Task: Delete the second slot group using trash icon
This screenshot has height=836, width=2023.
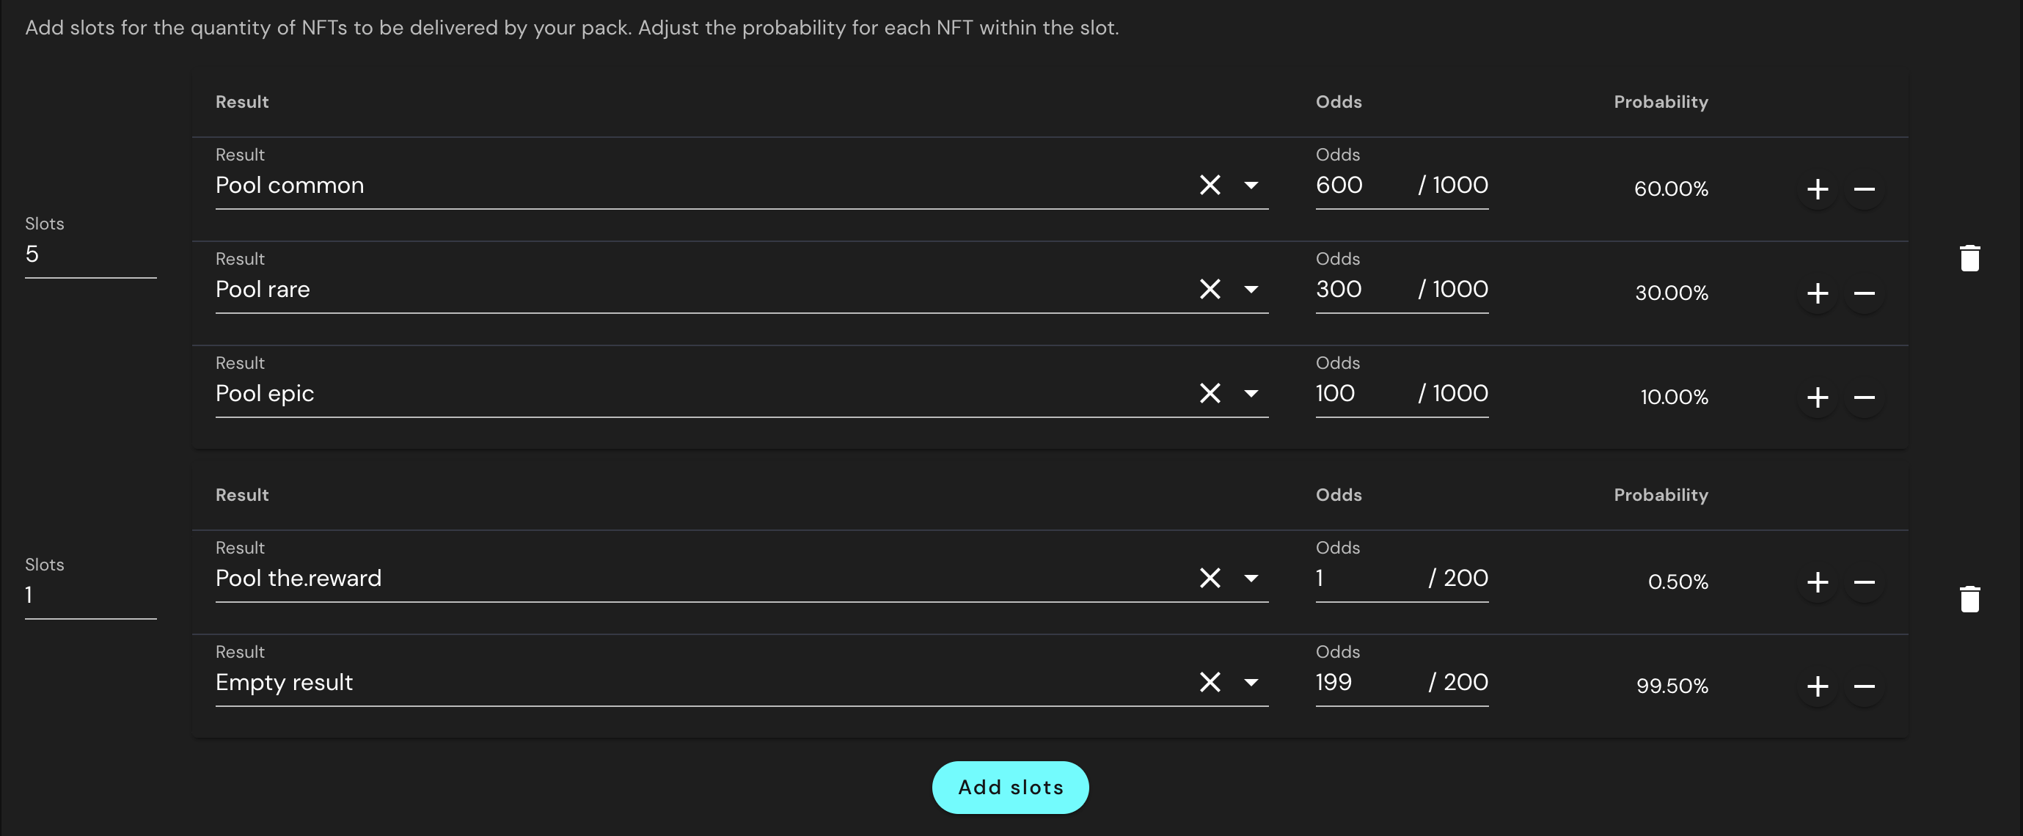Action: click(1970, 599)
